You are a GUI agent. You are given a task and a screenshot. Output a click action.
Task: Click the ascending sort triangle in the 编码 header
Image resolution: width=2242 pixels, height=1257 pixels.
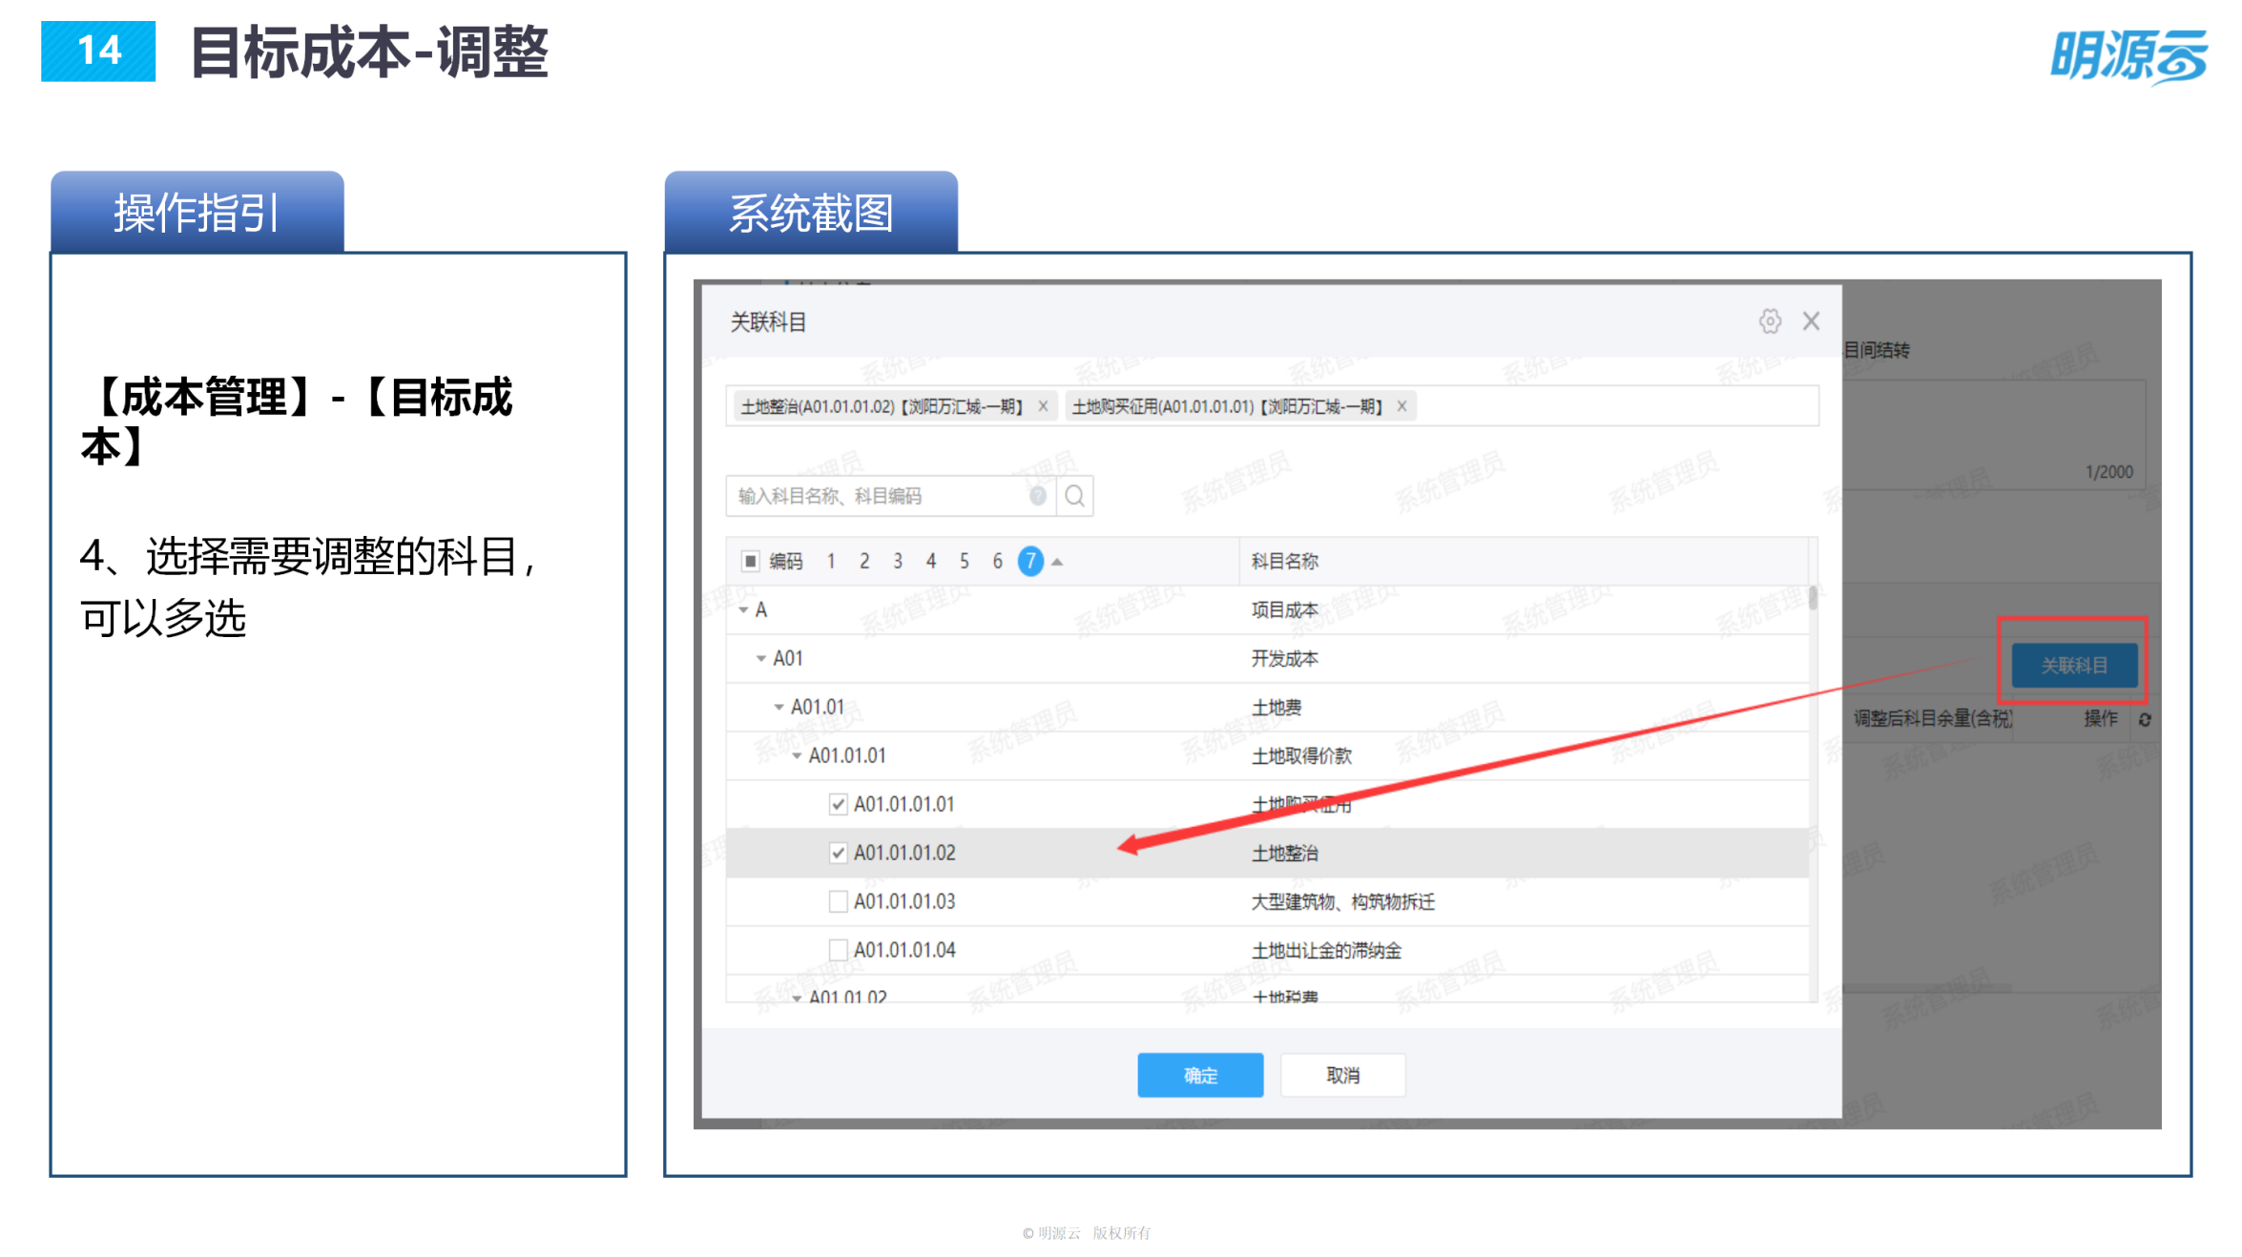[x=1056, y=561]
